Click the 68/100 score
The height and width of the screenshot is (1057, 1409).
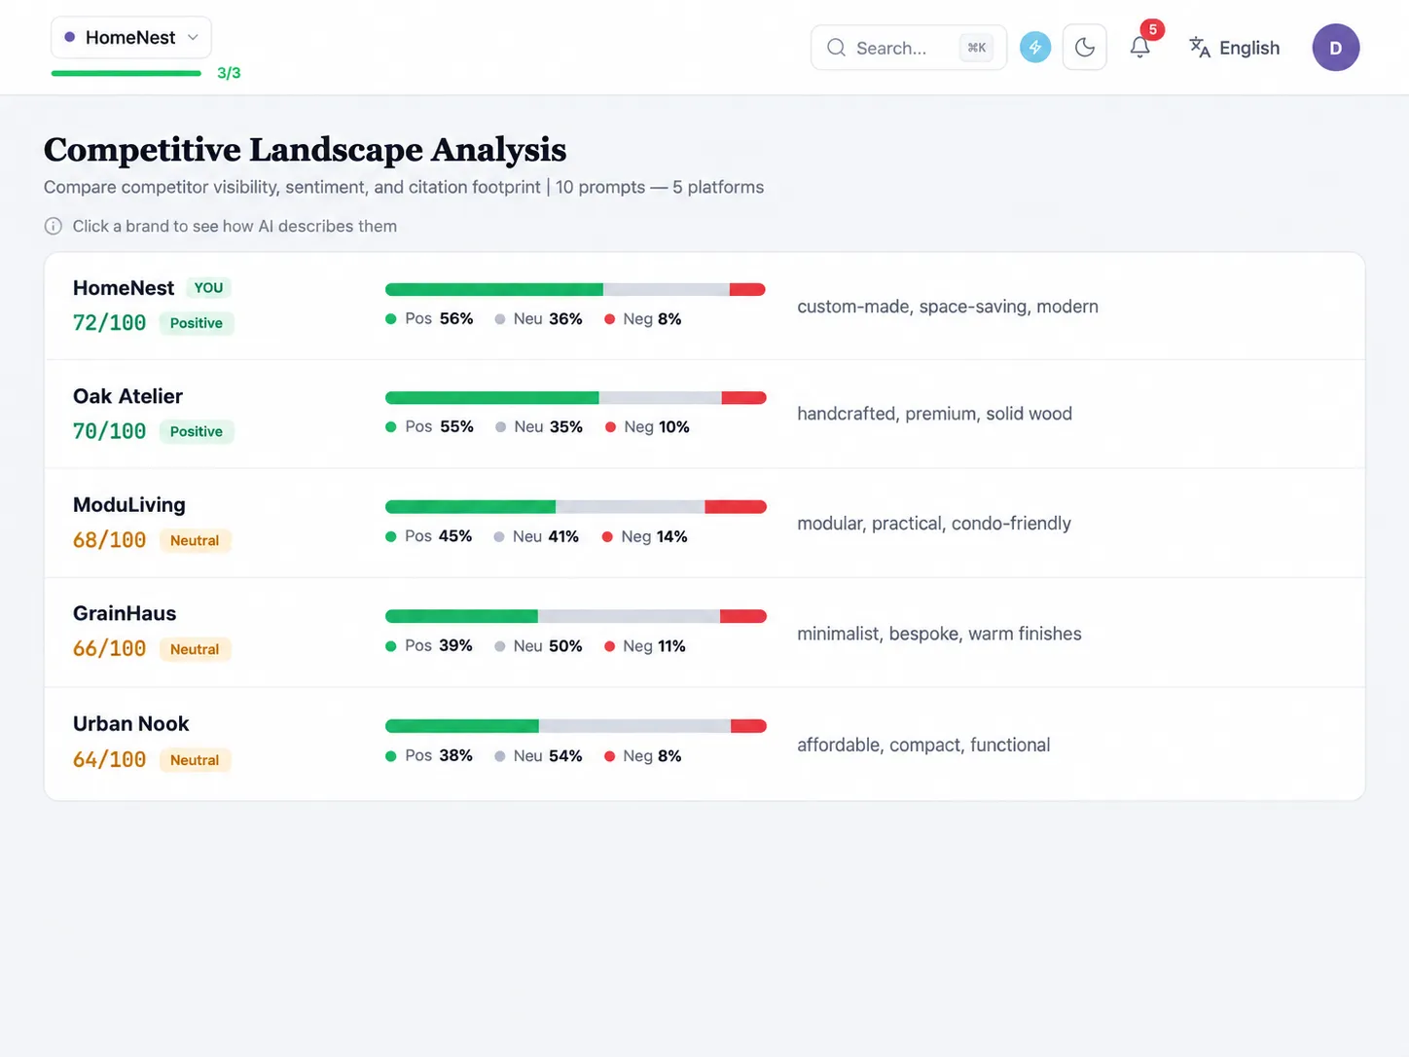[x=109, y=540]
